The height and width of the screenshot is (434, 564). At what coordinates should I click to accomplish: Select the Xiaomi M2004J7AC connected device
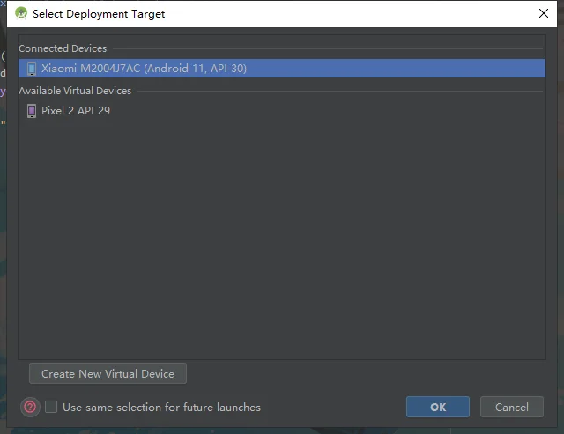click(x=282, y=69)
